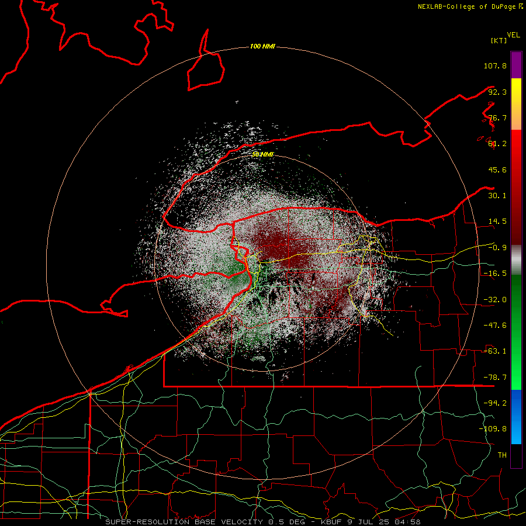This screenshot has height=526, width=526.
Task: Click the -47.6 velocity scale value
Action: click(495, 326)
